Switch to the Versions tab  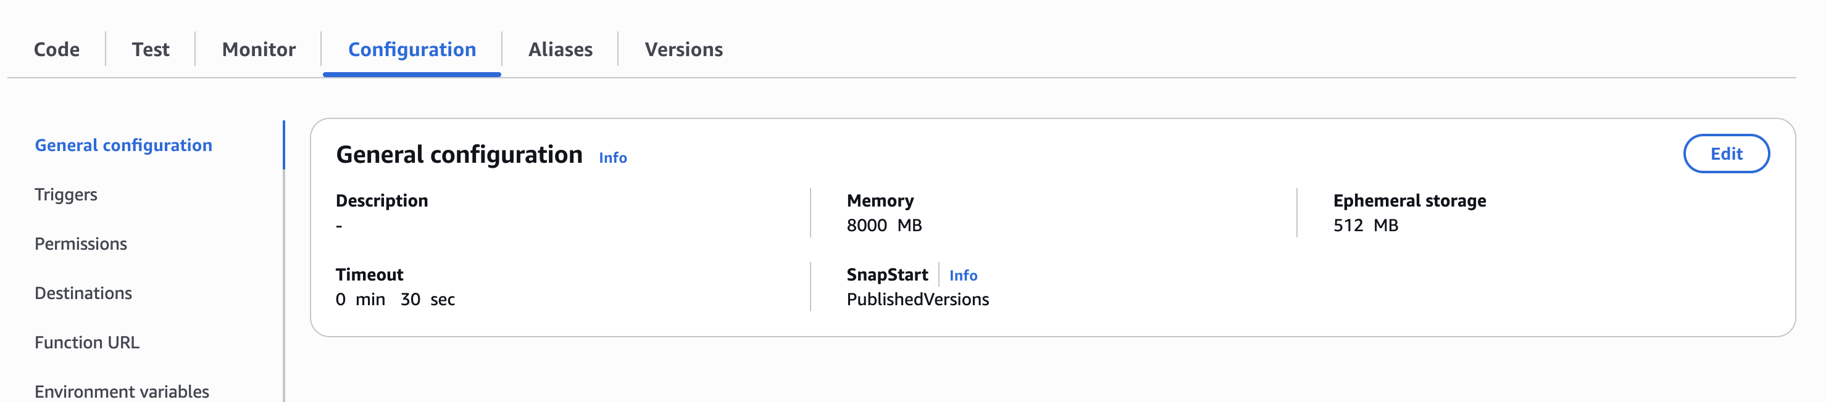click(683, 49)
